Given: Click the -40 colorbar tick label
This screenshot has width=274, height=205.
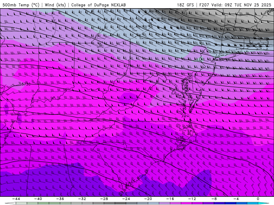Looking at the screenshot, I should pyautogui.click(x=38, y=199).
